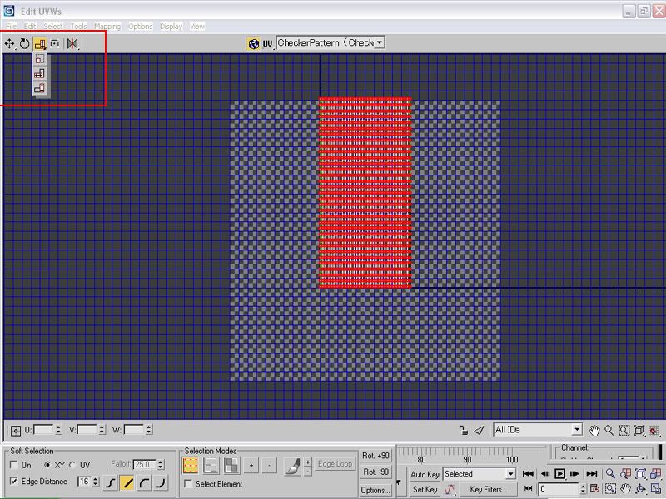
Task: Adjust the Edge Distance value spinner
Action: coord(96,482)
